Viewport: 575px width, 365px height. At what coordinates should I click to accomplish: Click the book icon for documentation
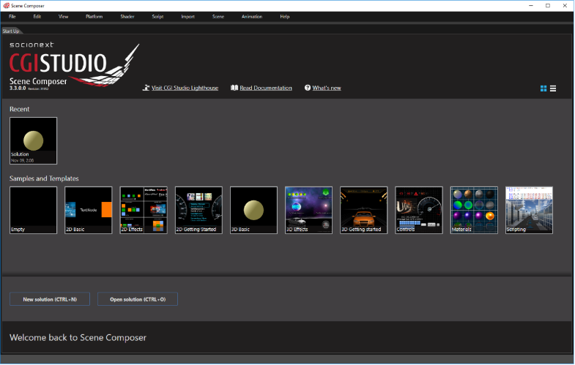pos(234,88)
